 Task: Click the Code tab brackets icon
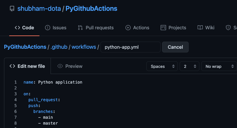17,28
